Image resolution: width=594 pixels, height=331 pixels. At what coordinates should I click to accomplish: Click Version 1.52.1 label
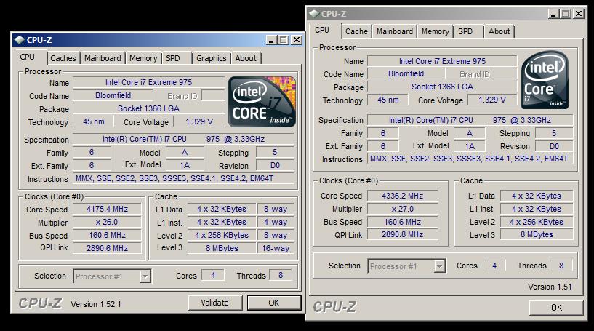(96, 304)
